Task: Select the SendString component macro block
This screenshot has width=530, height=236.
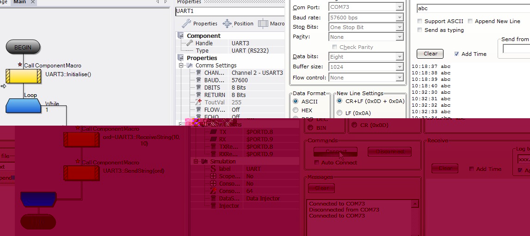Action: click(81, 173)
